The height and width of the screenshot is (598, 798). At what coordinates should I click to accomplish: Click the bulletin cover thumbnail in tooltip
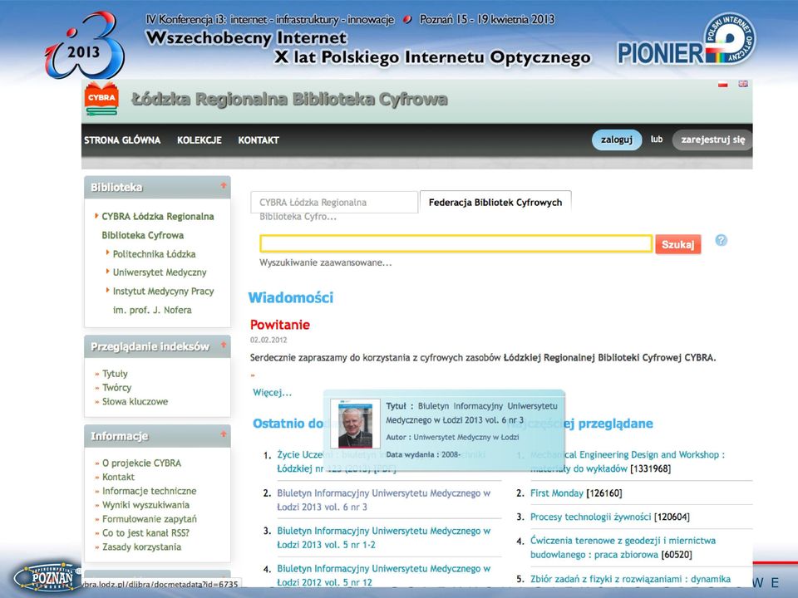[x=355, y=423]
